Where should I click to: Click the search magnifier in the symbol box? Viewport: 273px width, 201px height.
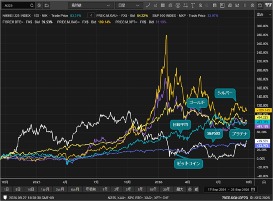(32, 5)
